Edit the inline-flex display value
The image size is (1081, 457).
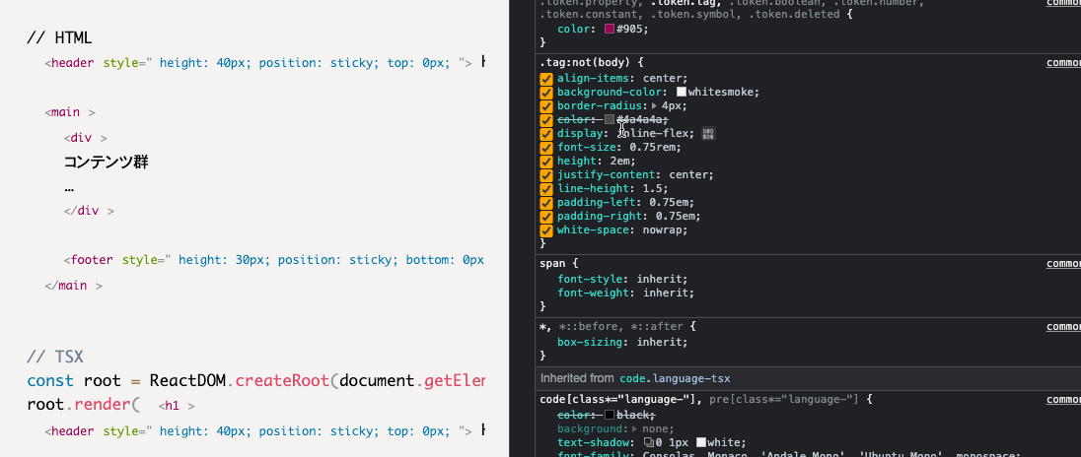(x=655, y=134)
